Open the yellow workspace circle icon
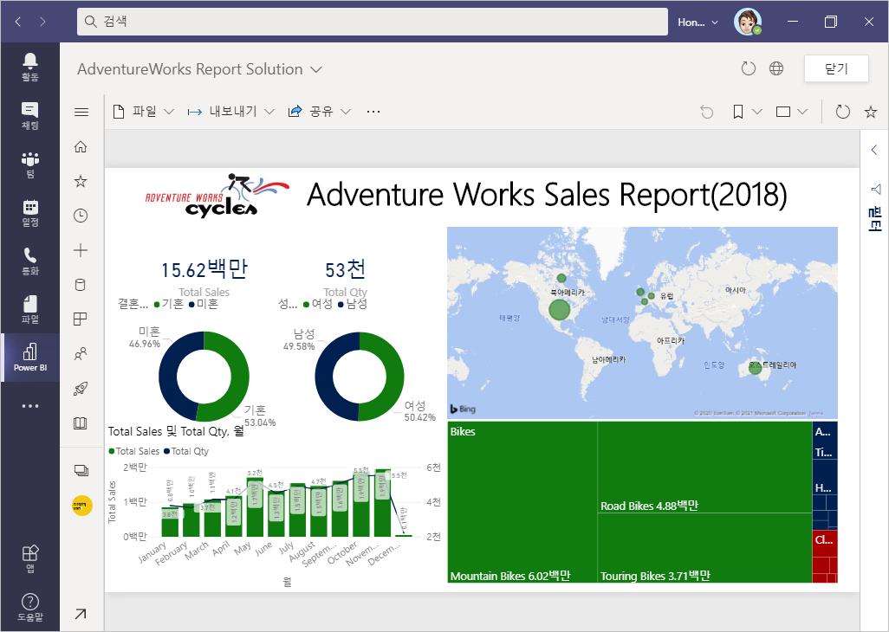This screenshot has width=889, height=632. [82, 506]
